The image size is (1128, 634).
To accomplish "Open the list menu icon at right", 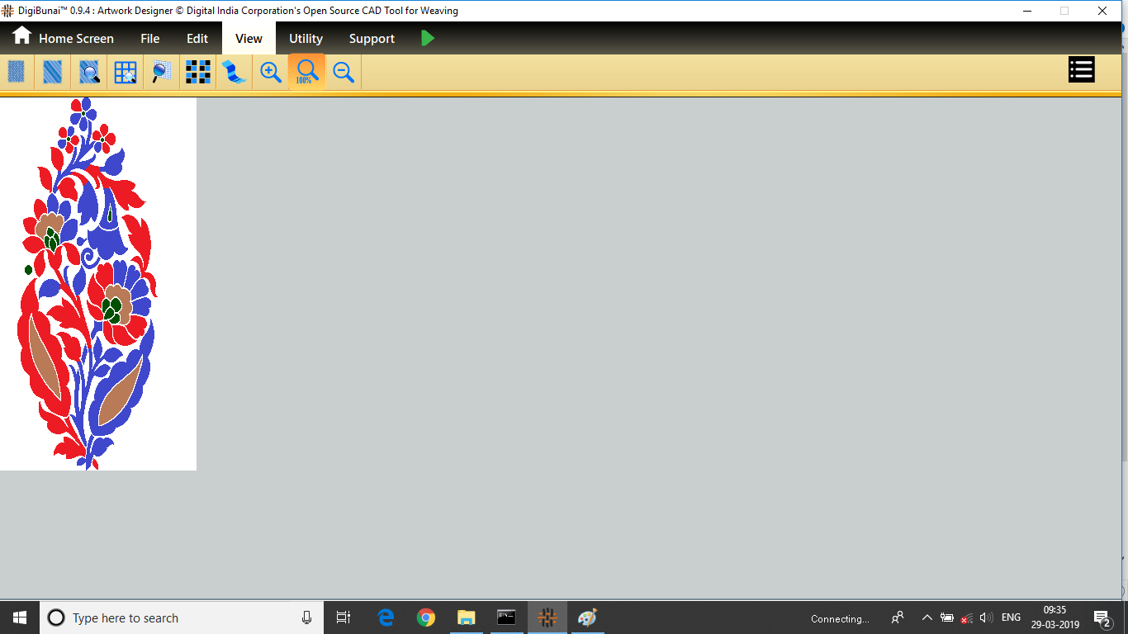I will 1081,70.
